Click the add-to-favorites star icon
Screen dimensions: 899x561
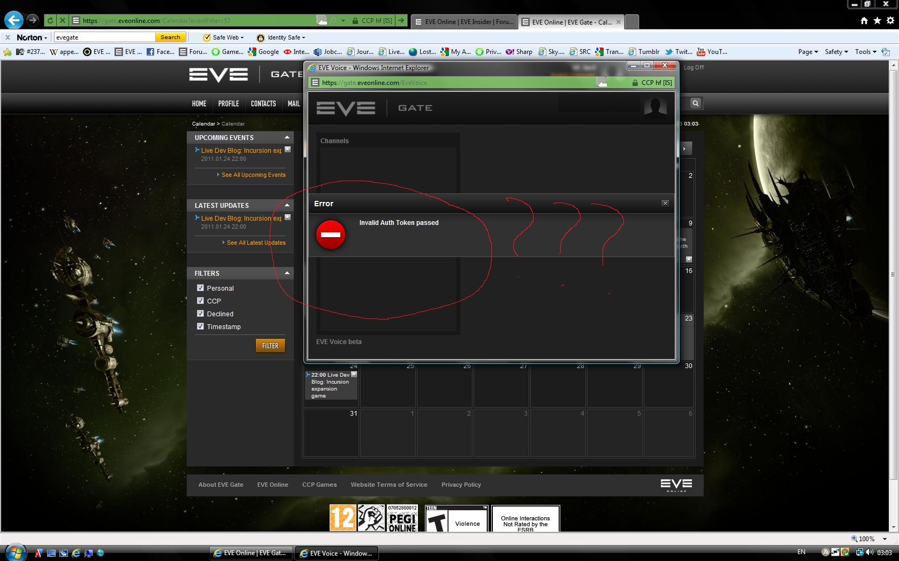[7, 52]
